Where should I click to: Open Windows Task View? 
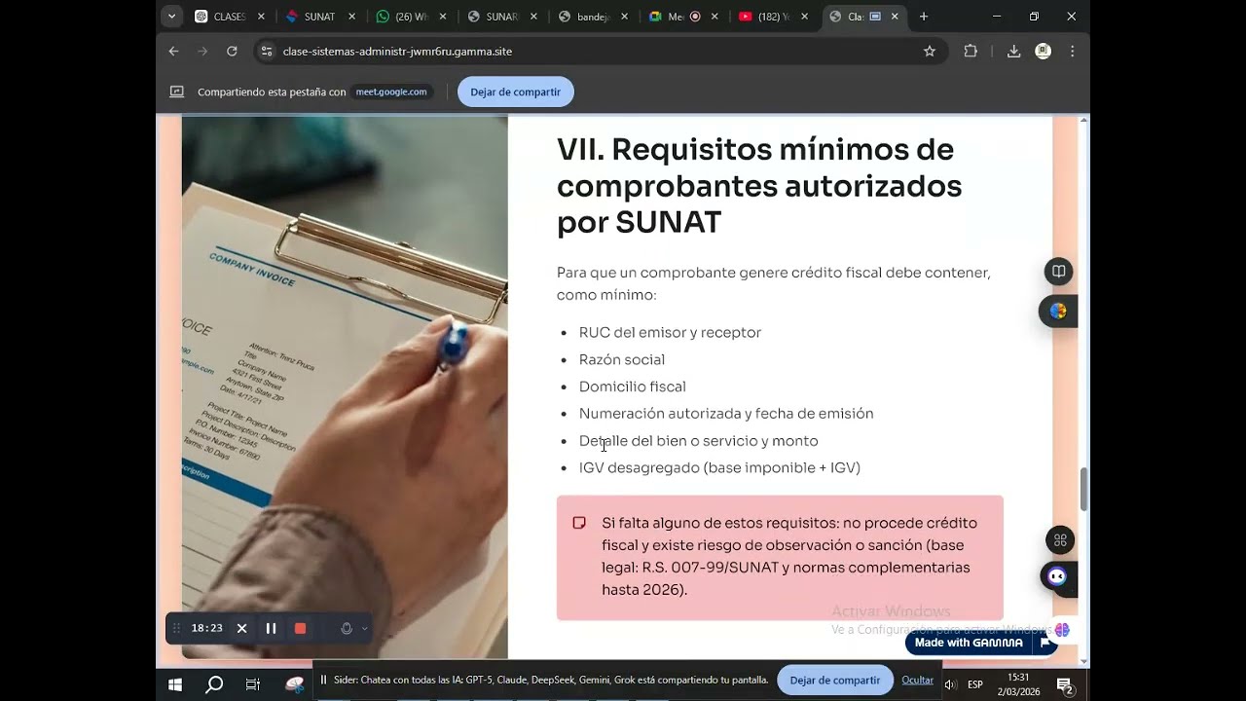(252, 684)
